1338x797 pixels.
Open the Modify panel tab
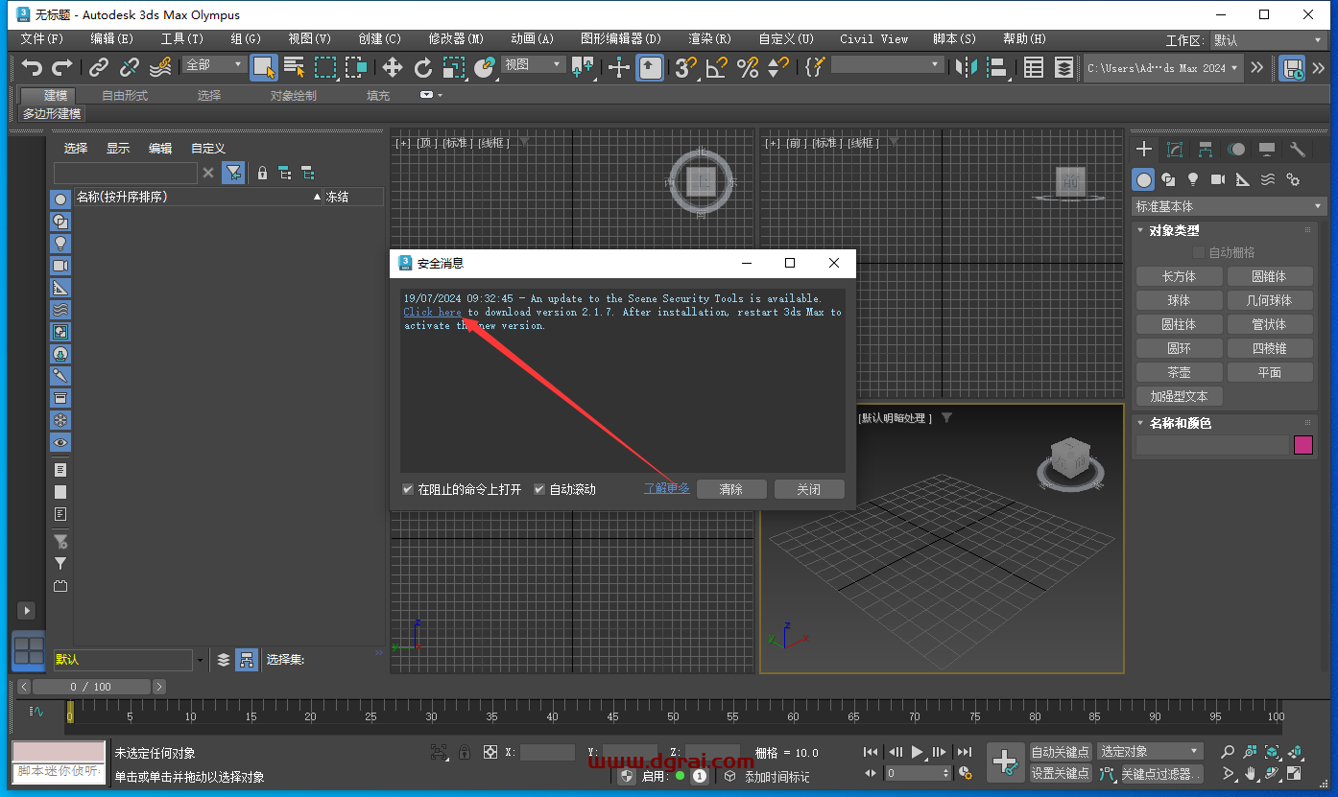(1175, 150)
